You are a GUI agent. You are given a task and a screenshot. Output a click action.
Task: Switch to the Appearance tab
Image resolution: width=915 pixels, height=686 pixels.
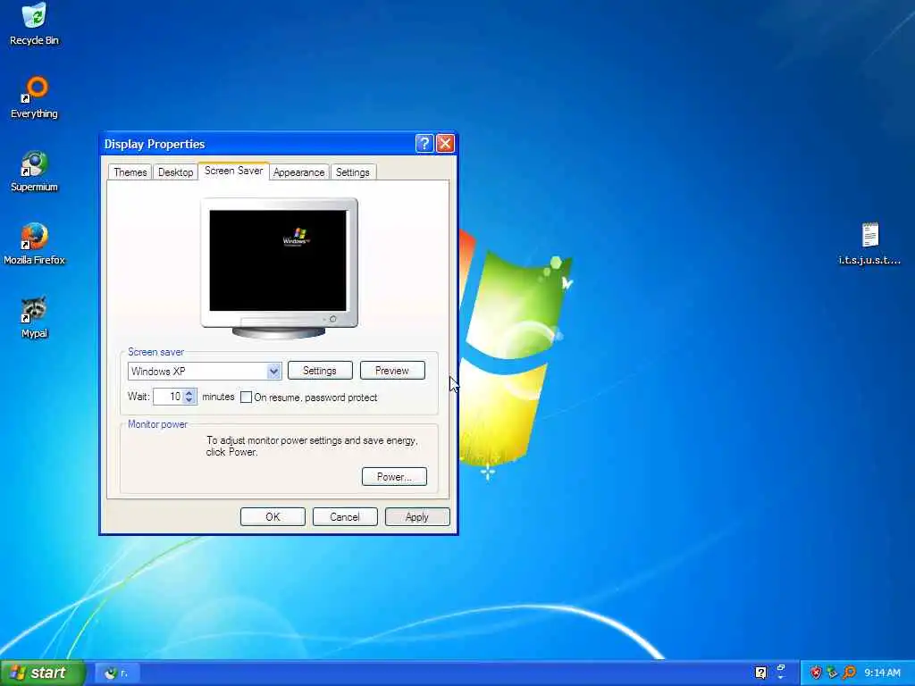coord(298,172)
